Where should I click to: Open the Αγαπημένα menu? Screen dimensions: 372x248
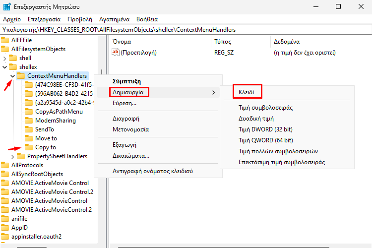click(x=115, y=19)
